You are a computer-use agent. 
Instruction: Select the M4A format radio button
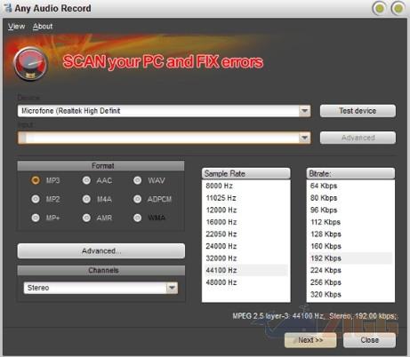point(86,199)
